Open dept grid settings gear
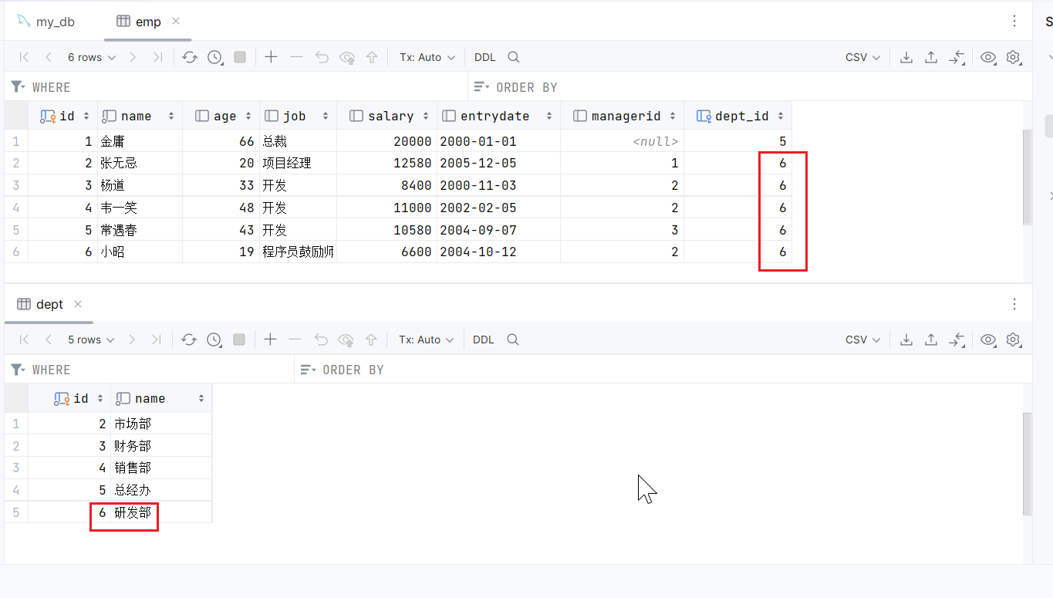1053x598 pixels. 1014,340
